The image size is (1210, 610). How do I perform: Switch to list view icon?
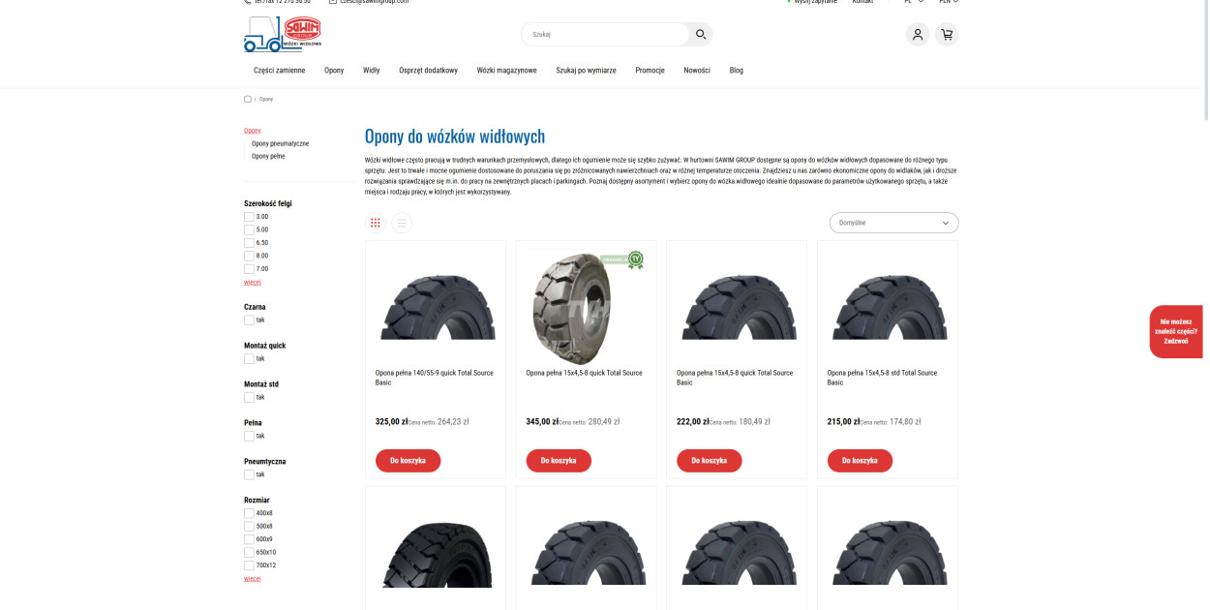click(402, 223)
